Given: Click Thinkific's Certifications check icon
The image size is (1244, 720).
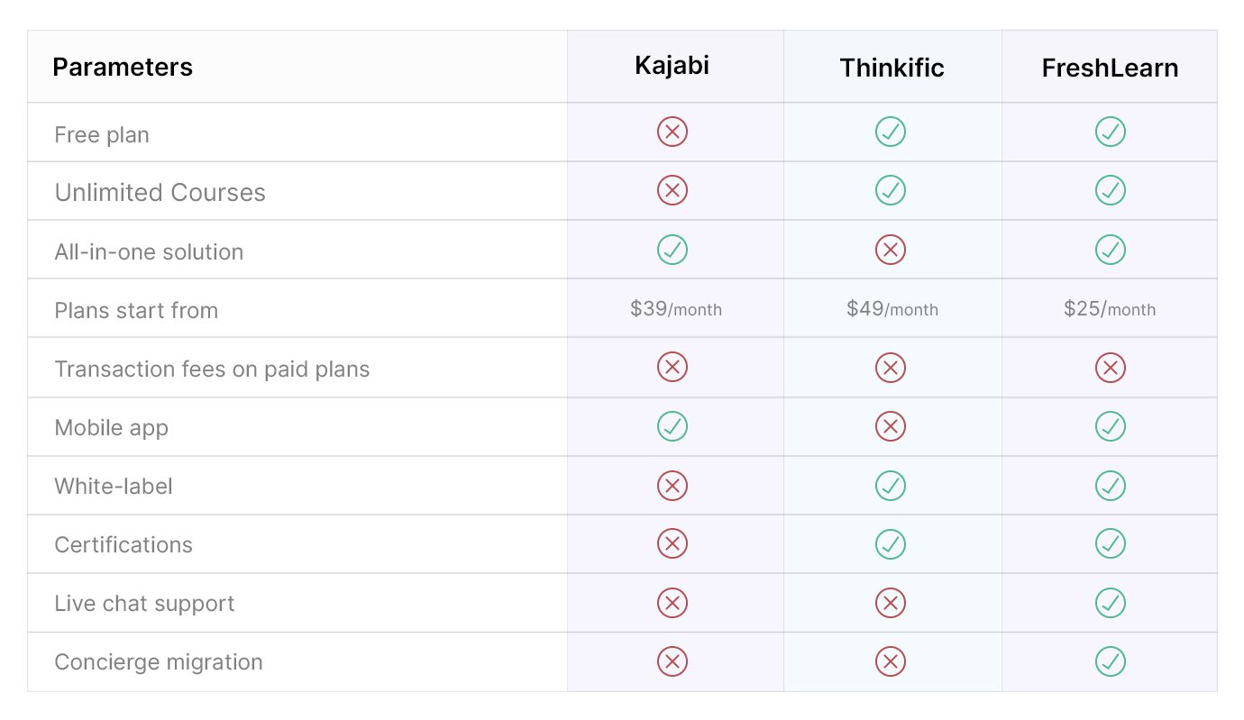Looking at the screenshot, I should pyautogui.click(x=890, y=544).
